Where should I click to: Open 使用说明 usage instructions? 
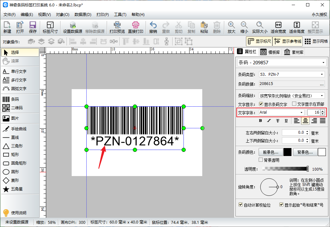tap(15, 213)
